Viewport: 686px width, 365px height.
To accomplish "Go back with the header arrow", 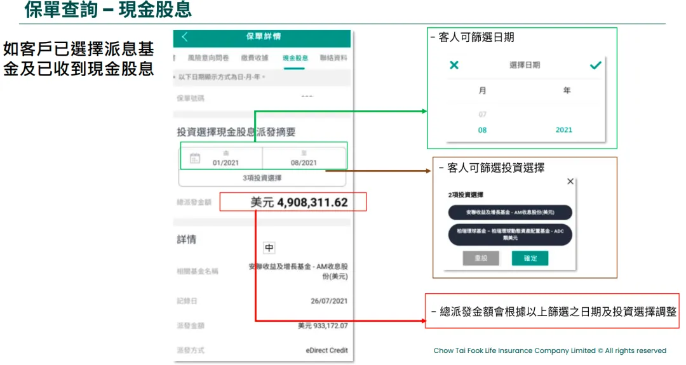I will pyautogui.click(x=185, y=37).
